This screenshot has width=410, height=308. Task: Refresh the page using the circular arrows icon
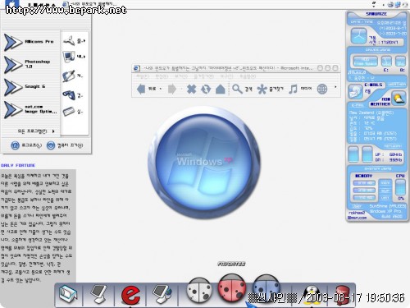tap(206, 90)
